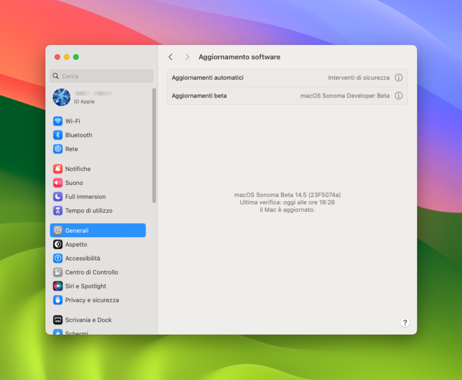
Task: Choose Accessibilità label in sidebar
Action: (x=83, y=258)
